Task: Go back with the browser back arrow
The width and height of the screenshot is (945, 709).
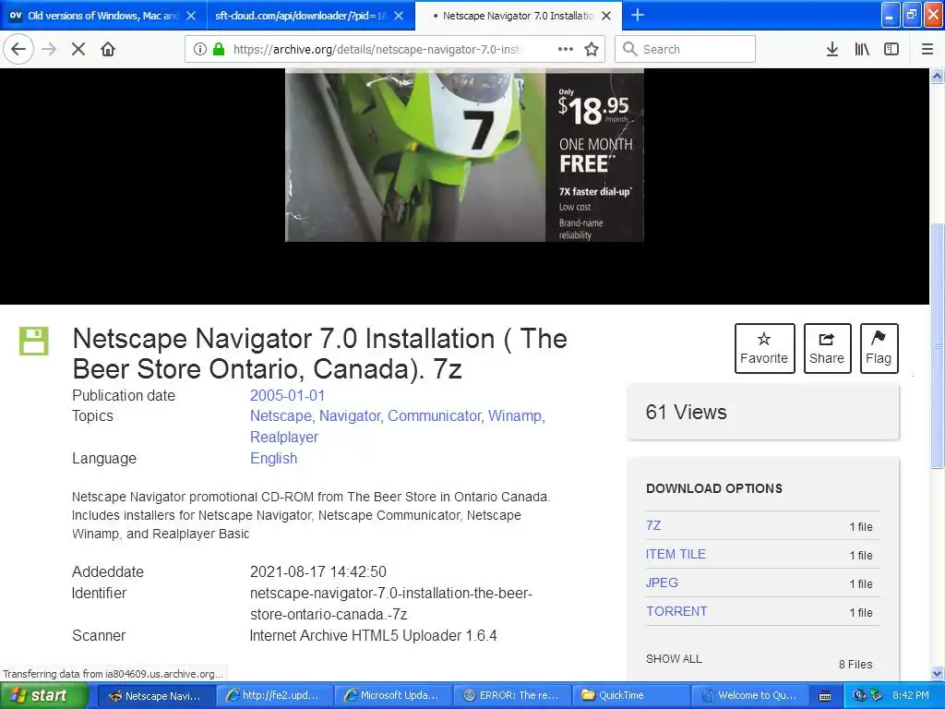Action: 18,49
